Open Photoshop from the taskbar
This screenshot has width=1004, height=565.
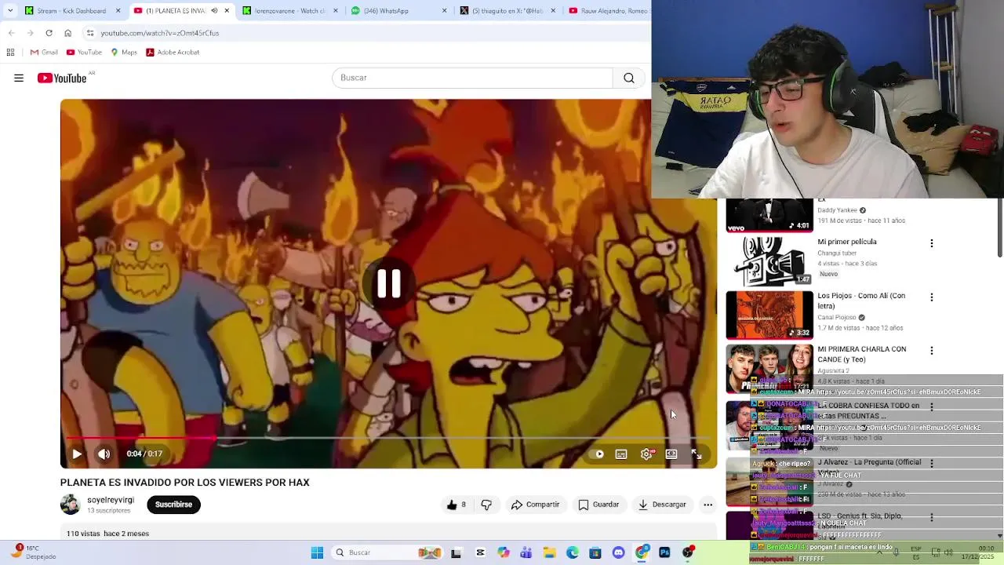click(x=665, y=552)
